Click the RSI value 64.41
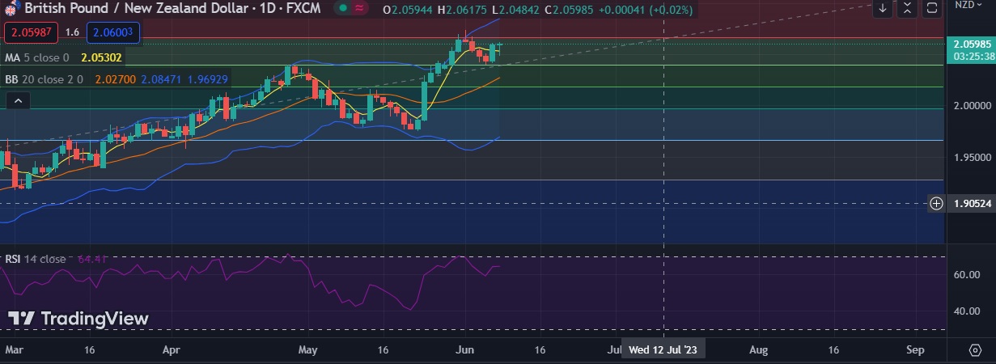996x364 pixels. 92,259
